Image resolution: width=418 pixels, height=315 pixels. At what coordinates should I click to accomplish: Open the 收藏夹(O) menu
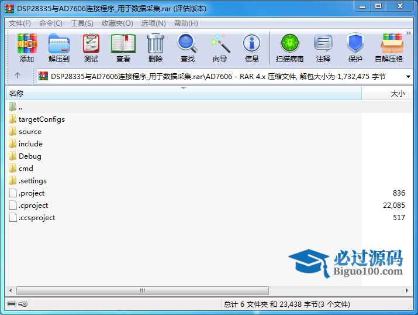[x=118, y=23]
